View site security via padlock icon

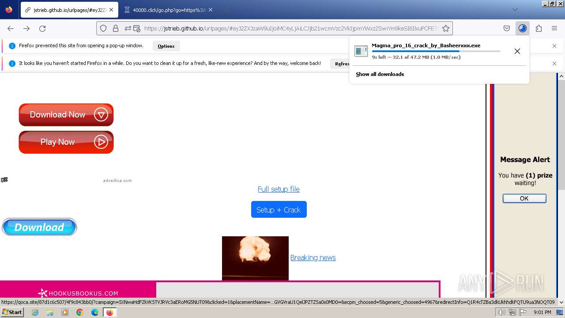tap(116, 28)
